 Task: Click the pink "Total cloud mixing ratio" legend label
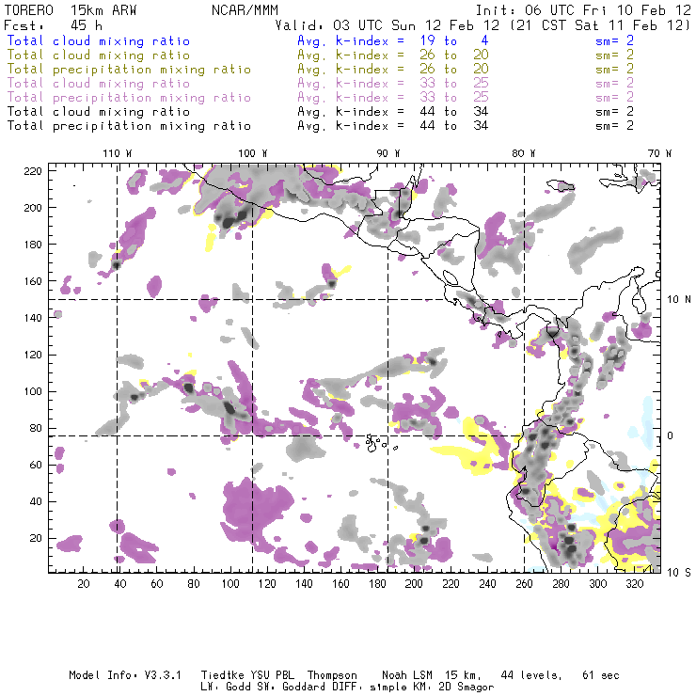coord(99,84)
